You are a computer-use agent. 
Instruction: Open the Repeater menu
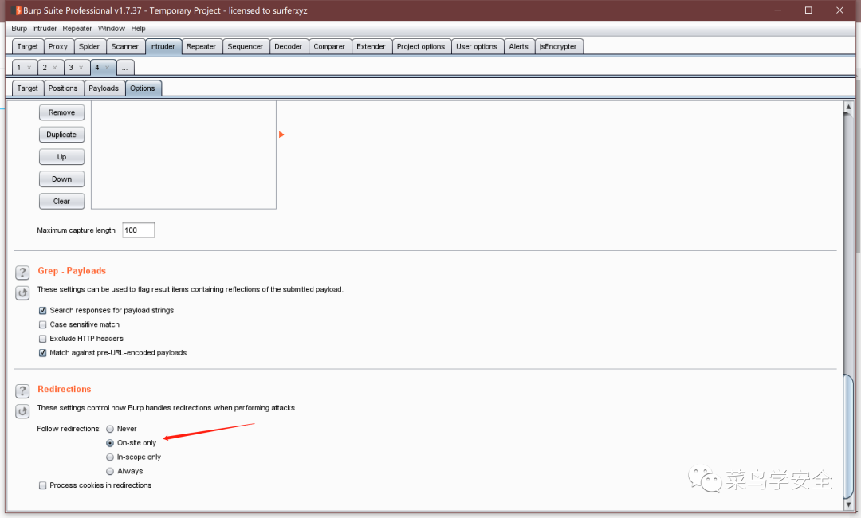(x=77, y=29)
